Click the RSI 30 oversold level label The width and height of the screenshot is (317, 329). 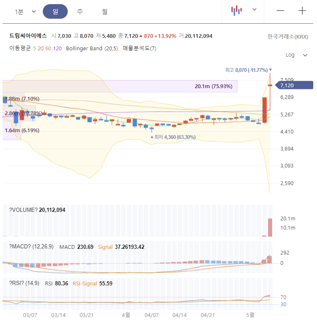[283, 304]
